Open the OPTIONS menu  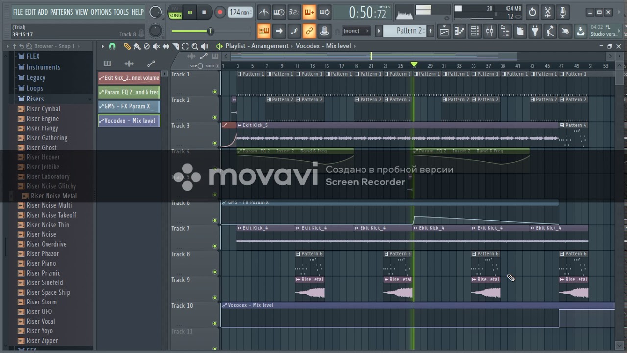click(x=101, y=12)
